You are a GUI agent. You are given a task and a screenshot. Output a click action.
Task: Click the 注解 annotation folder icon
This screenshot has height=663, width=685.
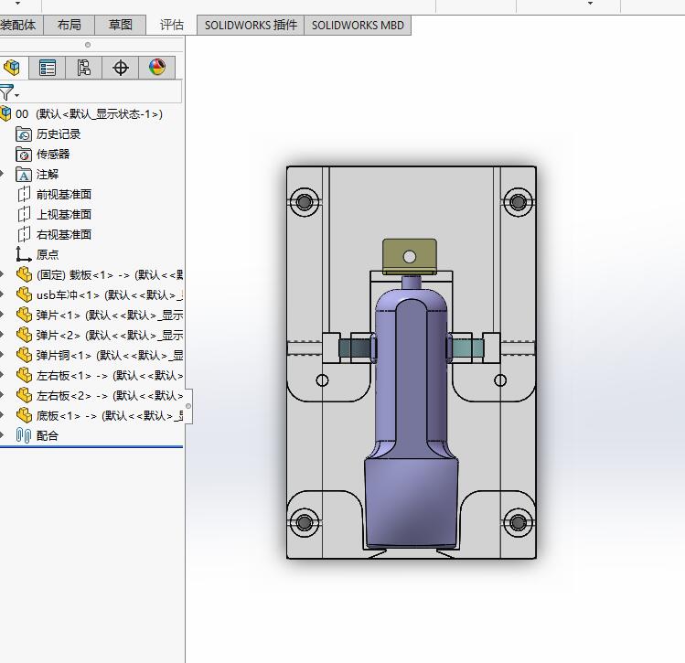click(24, 175)
